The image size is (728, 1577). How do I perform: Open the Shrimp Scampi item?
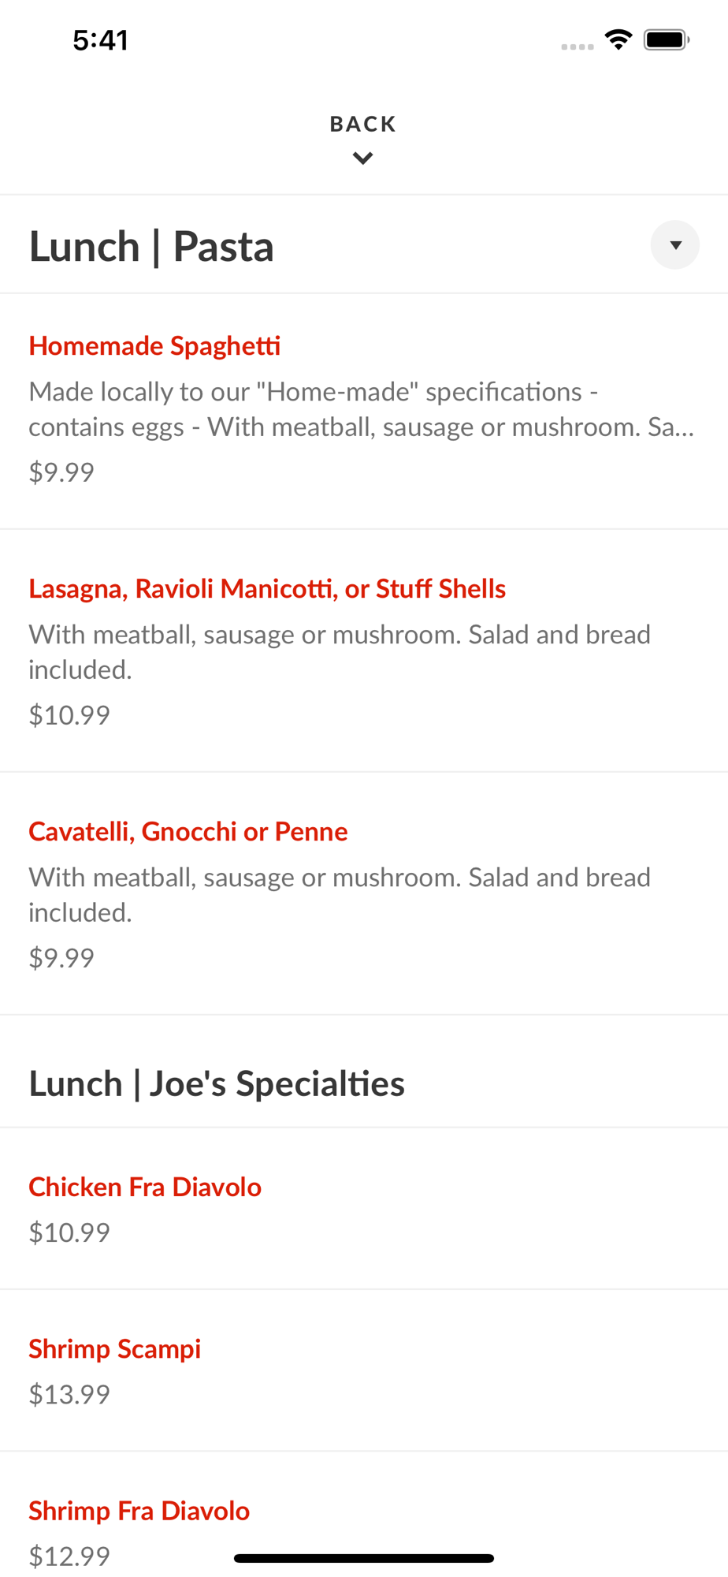point(115,1349)
